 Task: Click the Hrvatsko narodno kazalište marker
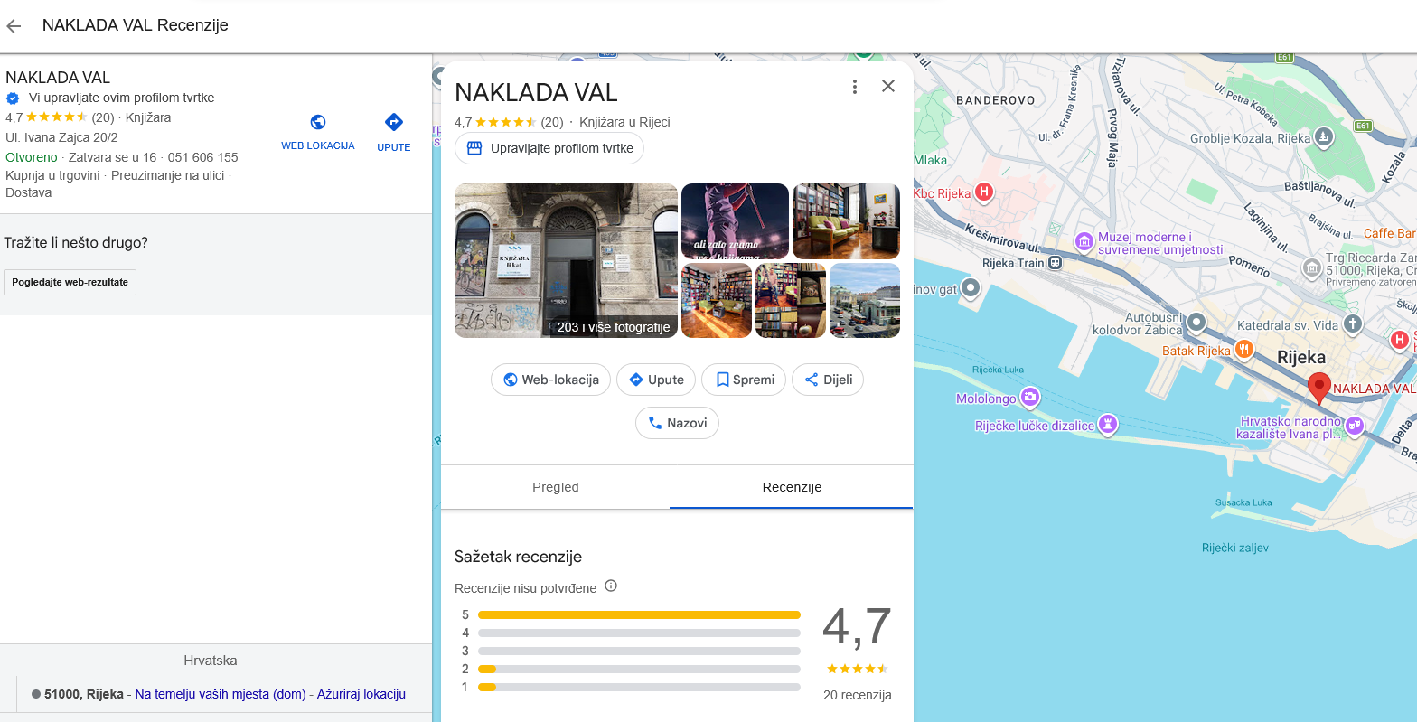point(1354,426)
